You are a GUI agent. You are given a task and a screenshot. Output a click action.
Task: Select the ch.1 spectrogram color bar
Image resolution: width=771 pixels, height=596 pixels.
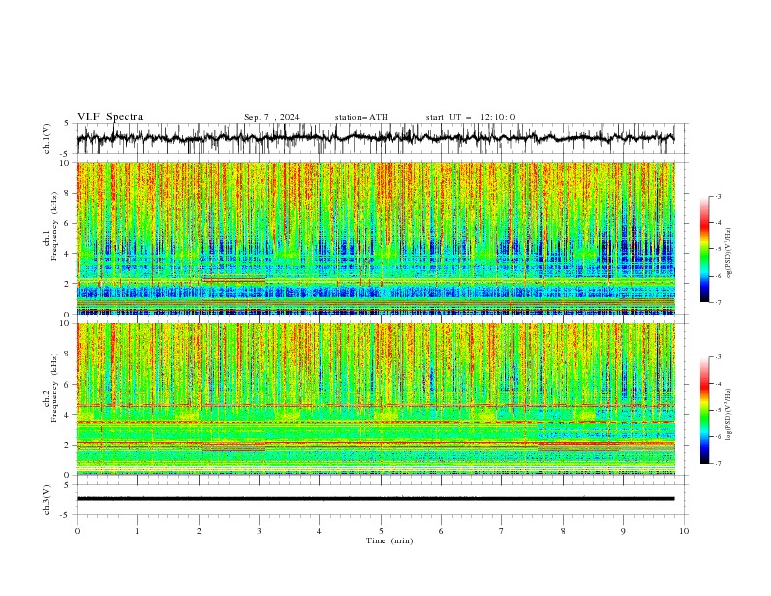(704, 249)
